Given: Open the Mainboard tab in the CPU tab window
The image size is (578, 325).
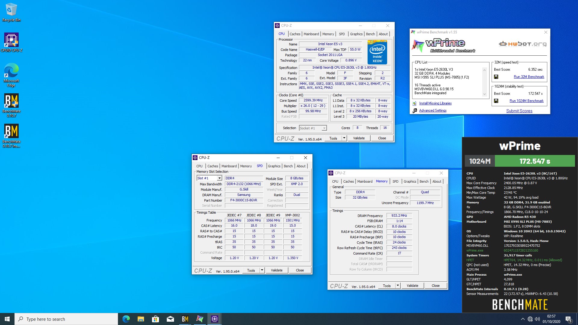Looking at the screenshot, I should (311, 34).
